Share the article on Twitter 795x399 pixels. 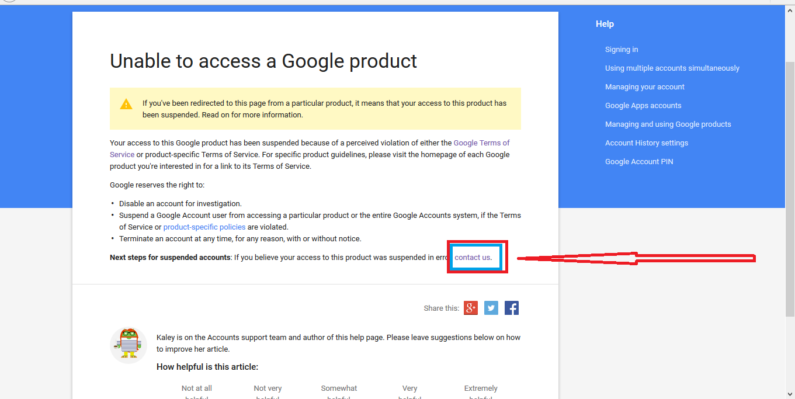point(491,308)
